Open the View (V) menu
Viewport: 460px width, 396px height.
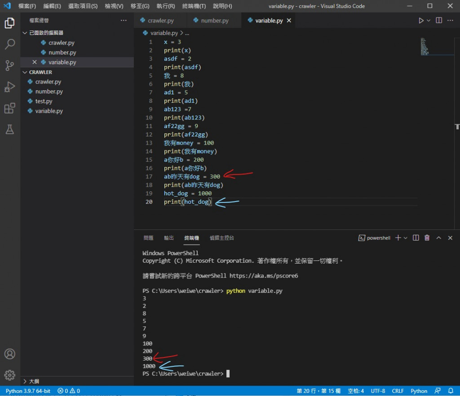[114, 6]
